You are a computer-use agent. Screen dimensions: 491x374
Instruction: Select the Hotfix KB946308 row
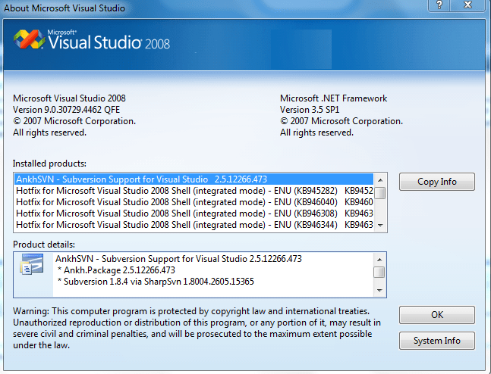point(194,213)
